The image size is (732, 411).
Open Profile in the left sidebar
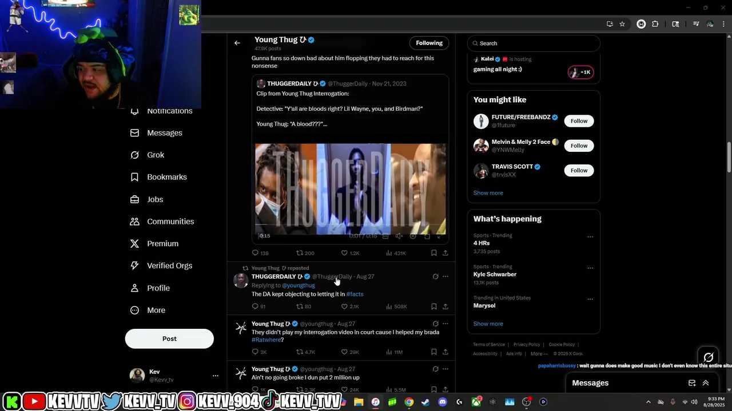[150, 288]
